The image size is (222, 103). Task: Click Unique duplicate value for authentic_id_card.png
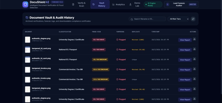tap(134, 59)
